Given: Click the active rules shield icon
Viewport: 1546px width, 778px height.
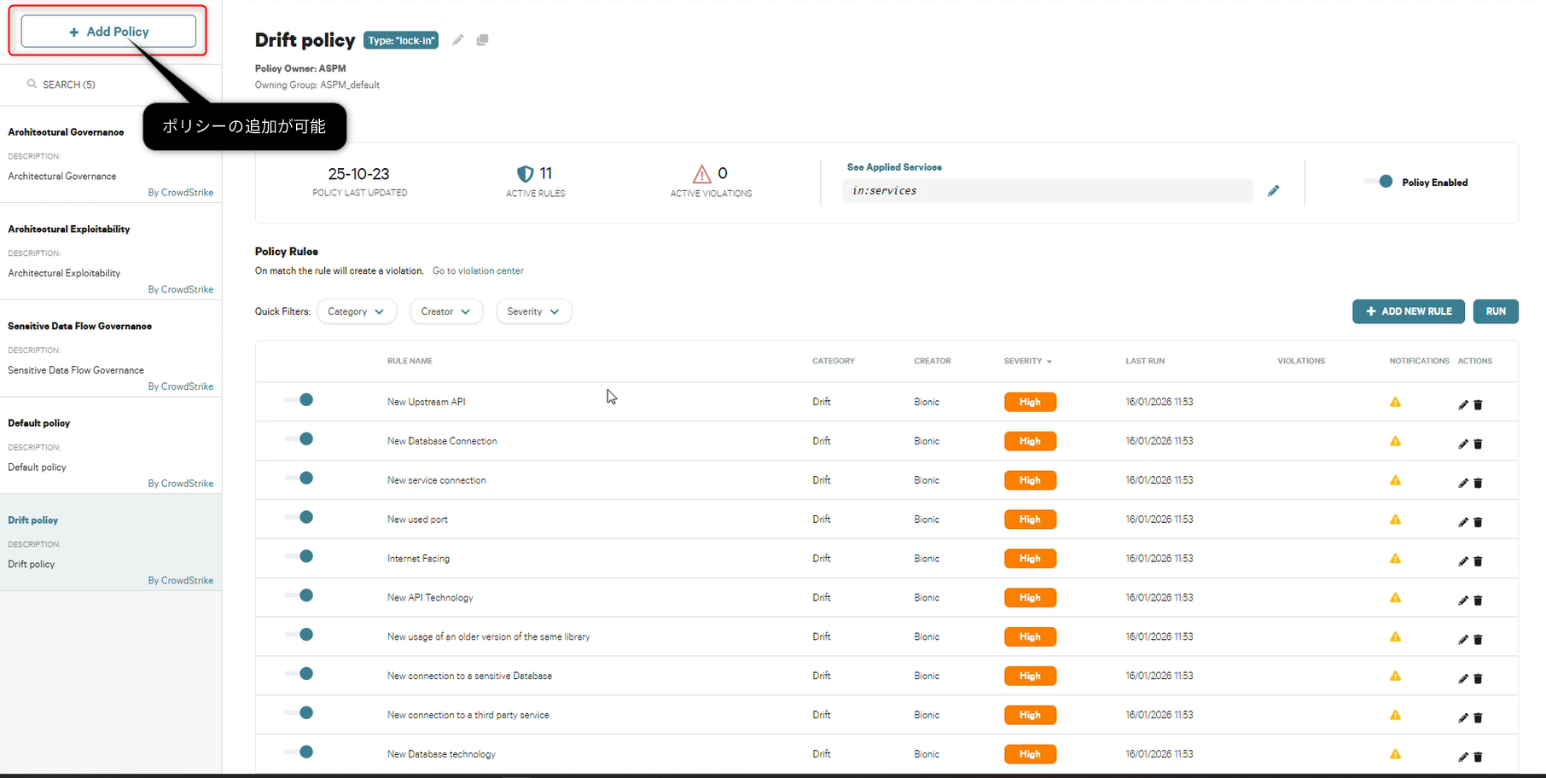Looking at the screenshot, I should pos(526,173).
